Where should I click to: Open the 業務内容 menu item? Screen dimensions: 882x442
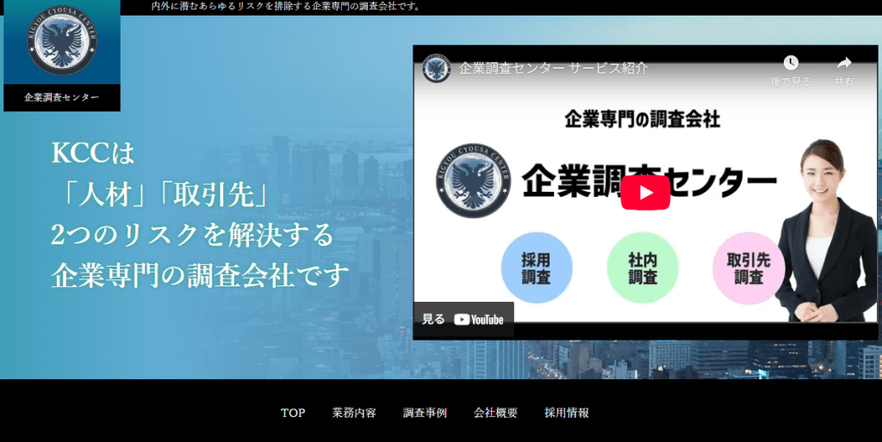[x=354, y=413]
